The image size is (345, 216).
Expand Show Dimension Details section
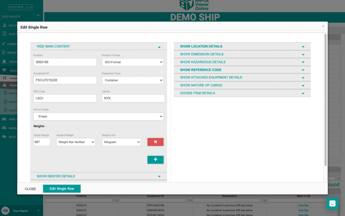click(242, 54)
